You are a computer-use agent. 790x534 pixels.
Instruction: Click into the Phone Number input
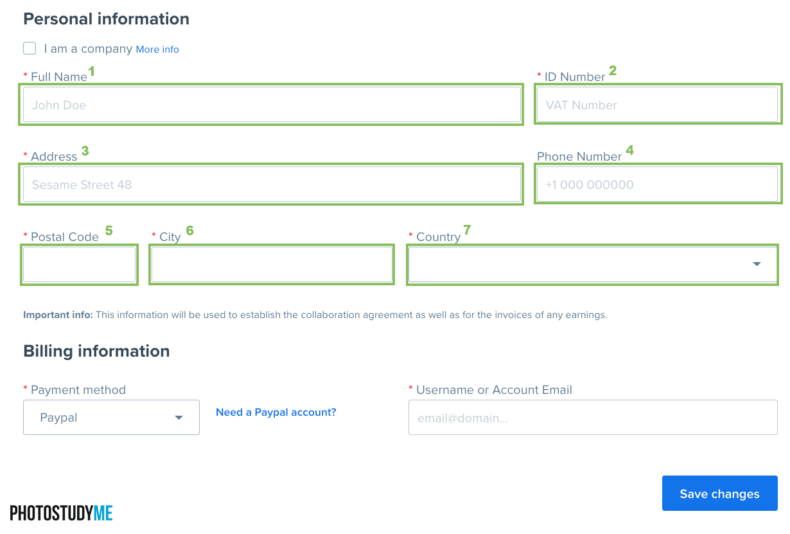[657, 184]
